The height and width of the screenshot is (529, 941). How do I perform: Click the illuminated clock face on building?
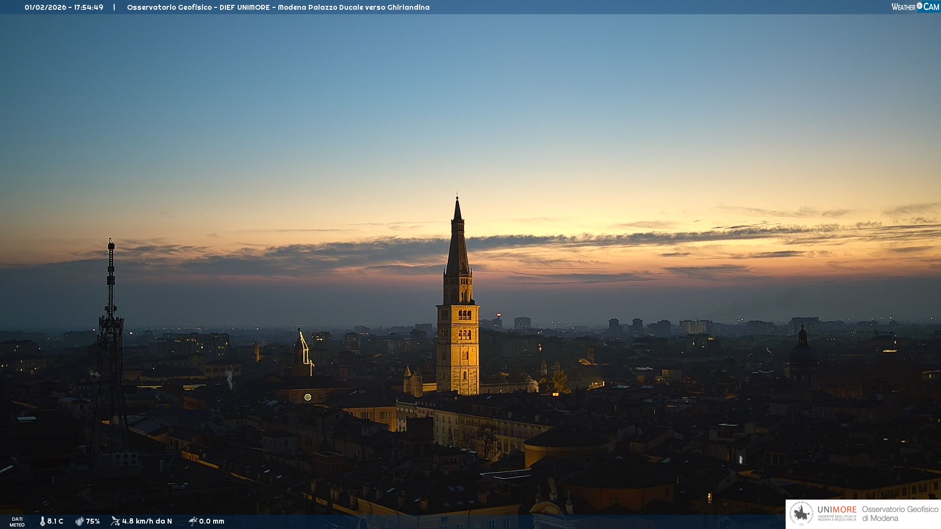click(308, 397)
